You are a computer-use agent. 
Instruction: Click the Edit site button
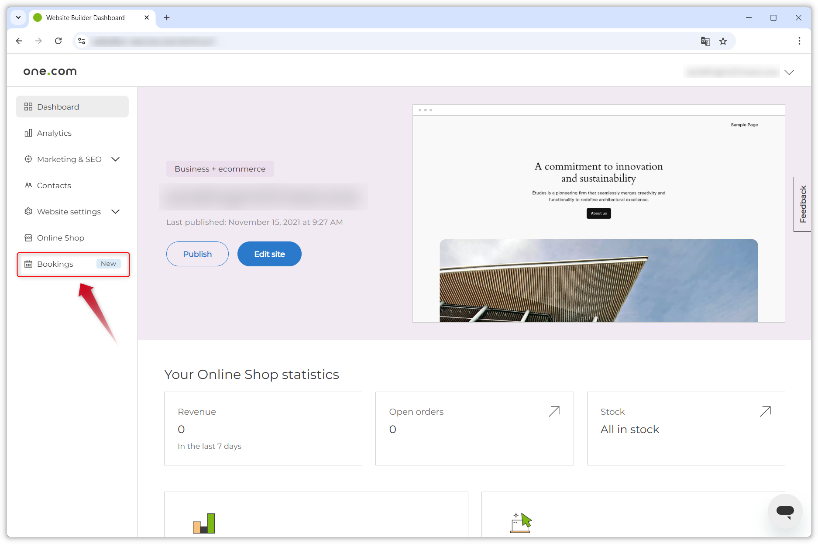[x=269, y=254]
